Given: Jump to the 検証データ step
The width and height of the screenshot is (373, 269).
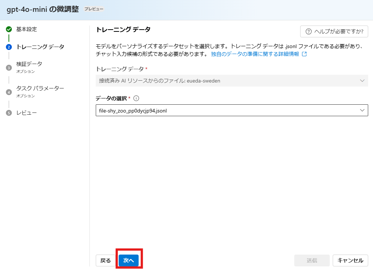Looking at the screenshot, I should pos(29,64).
